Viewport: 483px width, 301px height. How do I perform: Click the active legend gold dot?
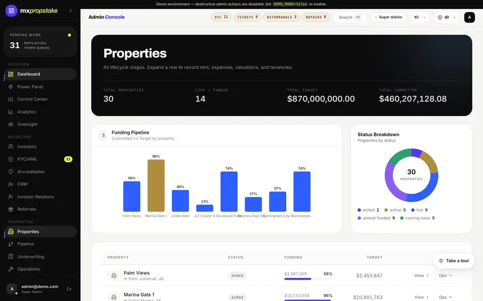386,210
